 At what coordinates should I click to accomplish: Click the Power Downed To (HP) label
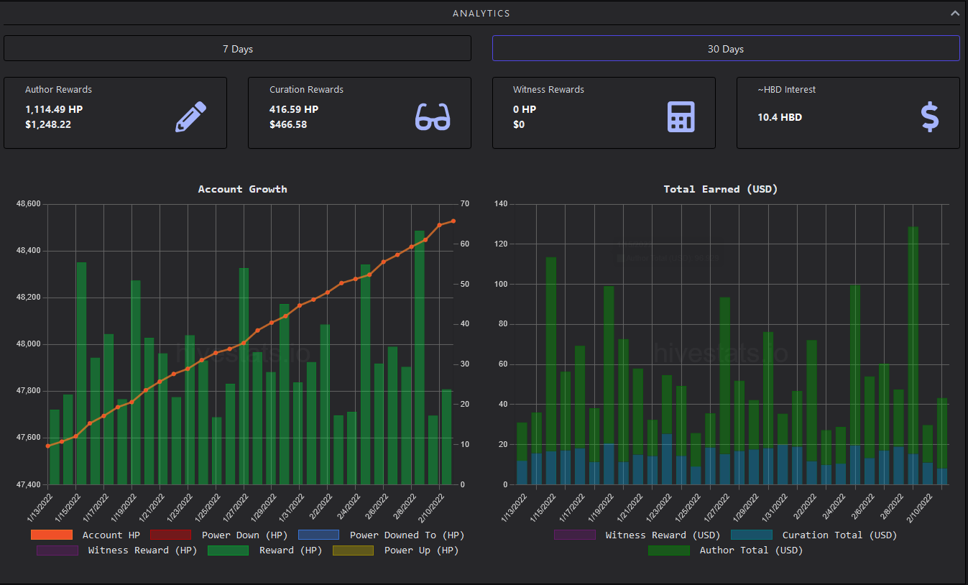pyautogui.click(x=407, y=535)
